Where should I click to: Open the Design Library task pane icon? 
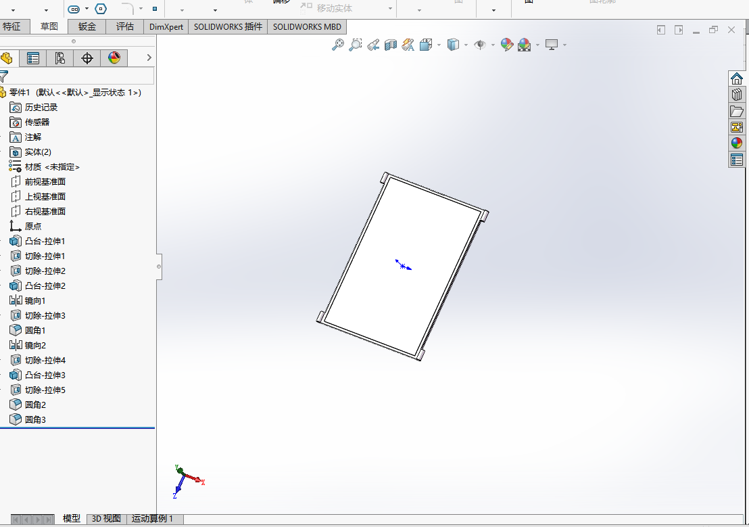737,95
